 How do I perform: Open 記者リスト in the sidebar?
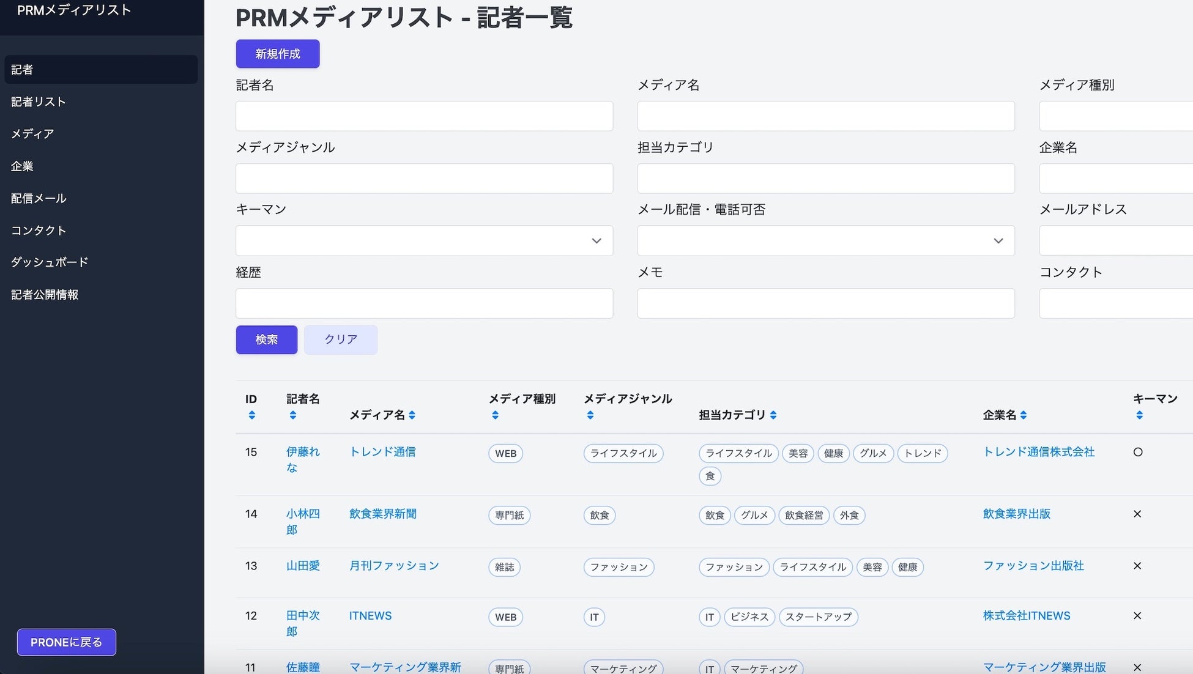click(39, 102)
